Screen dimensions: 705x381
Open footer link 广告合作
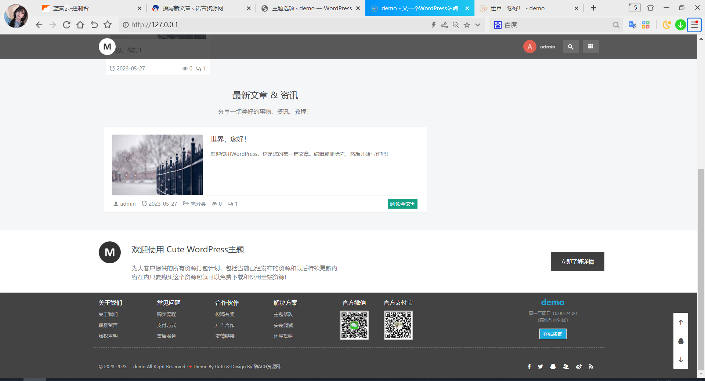tap(225, 325)
